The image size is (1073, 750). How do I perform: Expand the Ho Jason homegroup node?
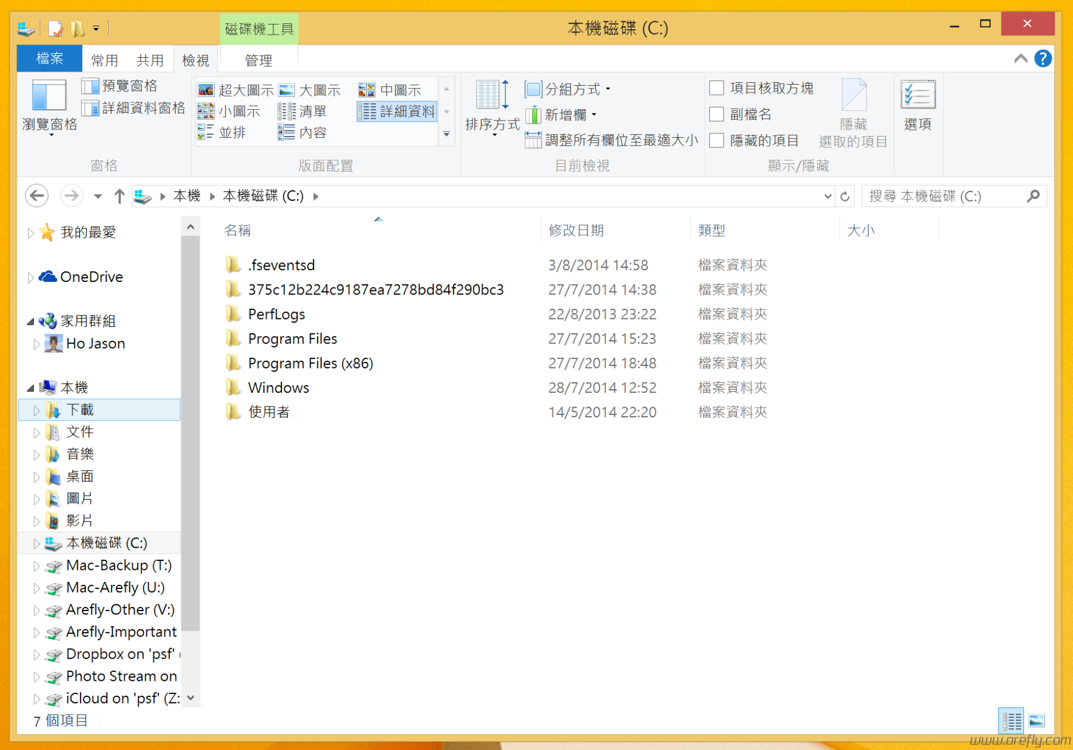click(x=37, y=343)
